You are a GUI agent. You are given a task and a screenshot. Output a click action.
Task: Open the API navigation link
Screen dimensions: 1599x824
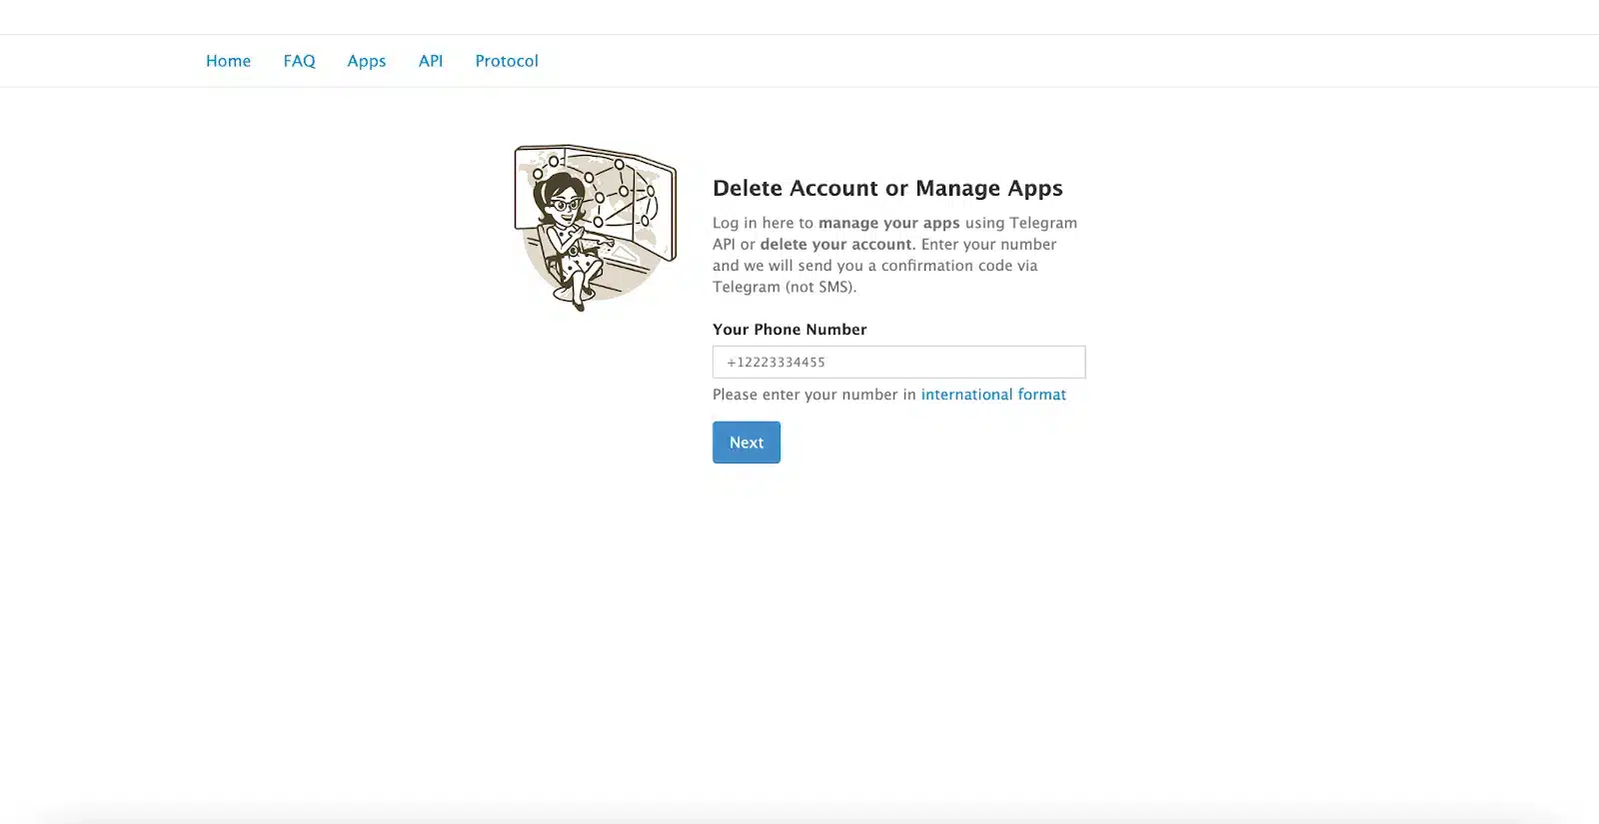point(431,61)
